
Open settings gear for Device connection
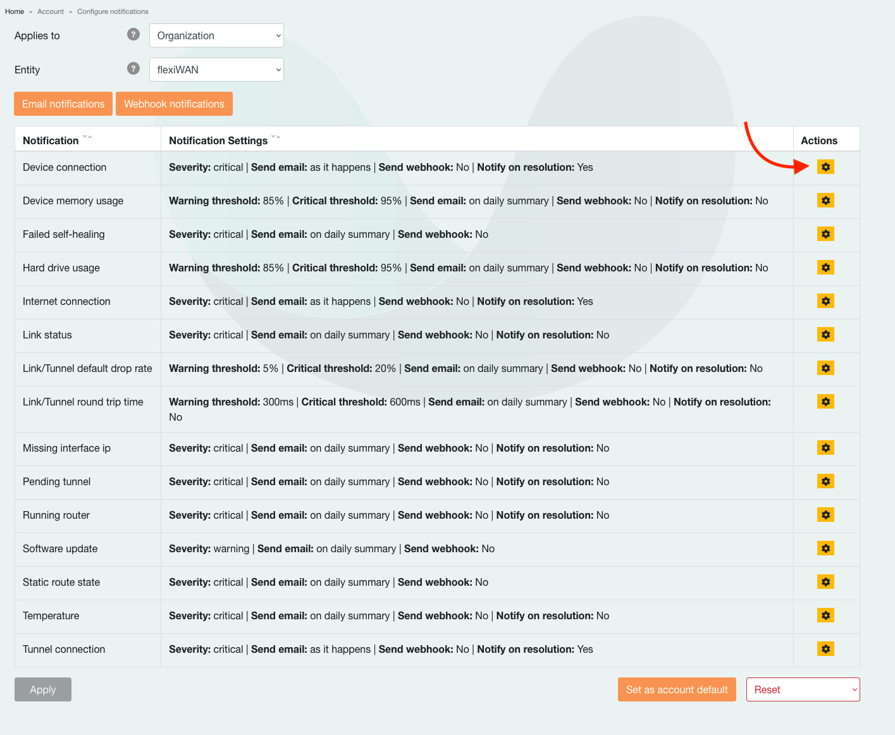(x=825, y=167)
